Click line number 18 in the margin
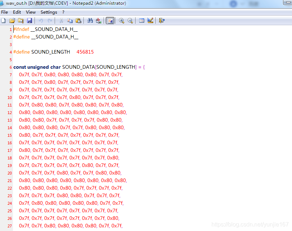This screenshot has width=292, height=231. coord(10,158)
